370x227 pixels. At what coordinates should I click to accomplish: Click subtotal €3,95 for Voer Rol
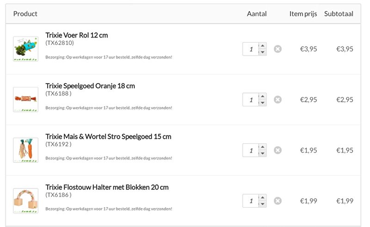pos(345,49)
